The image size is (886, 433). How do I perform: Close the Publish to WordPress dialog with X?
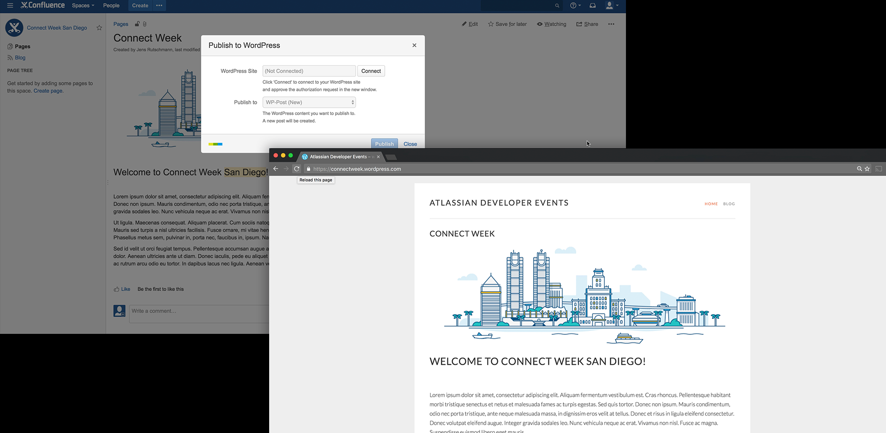[414, 45]
